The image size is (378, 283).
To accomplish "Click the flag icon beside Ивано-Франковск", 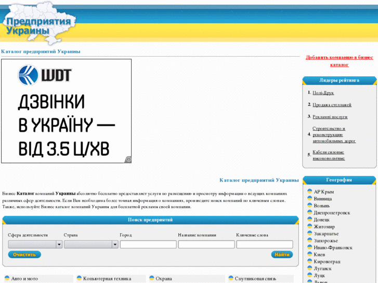I will pos(310,247).
